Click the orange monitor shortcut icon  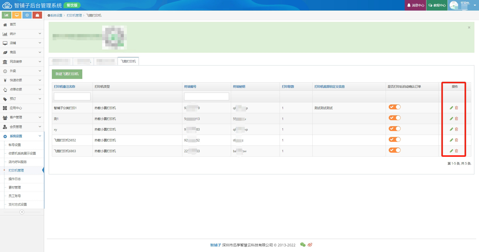pos(17,15)
